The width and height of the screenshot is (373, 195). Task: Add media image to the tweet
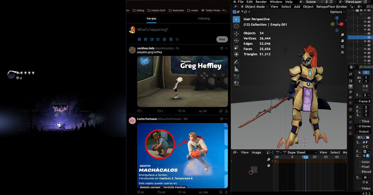[139, 39]
